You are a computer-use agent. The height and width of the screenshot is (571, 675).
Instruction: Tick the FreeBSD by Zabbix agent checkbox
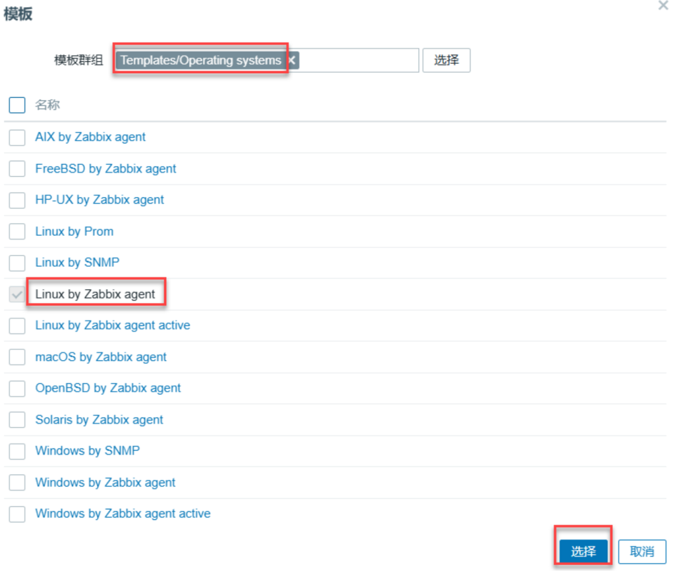coord(17,169)
